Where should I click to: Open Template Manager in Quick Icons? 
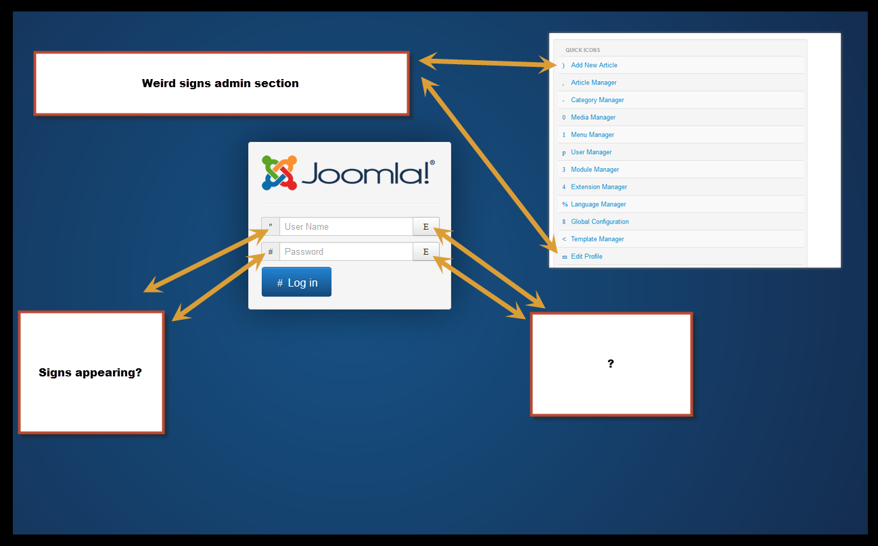point(597,239)
